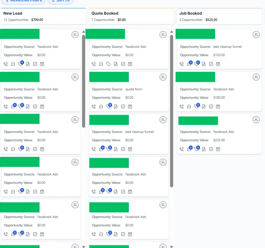Click the '$700.00' New Lead total
This screenshot has height=248, width=265.
coord(37,20)
